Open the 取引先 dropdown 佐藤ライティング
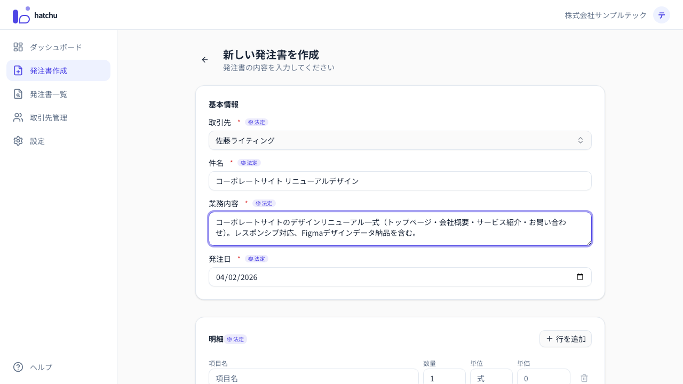683x384 pixels. pos(400,140)
